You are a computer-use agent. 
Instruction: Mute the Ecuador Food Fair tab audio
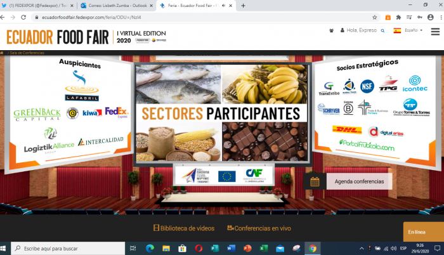(223, 5)
